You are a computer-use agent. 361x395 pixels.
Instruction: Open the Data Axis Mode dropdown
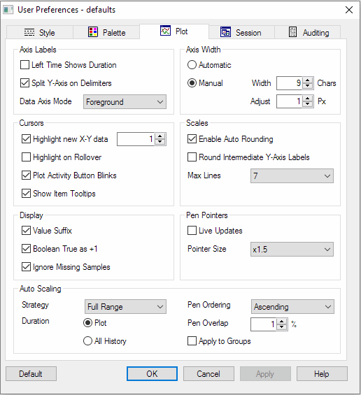pyautogui.click(x=125, y=102)
